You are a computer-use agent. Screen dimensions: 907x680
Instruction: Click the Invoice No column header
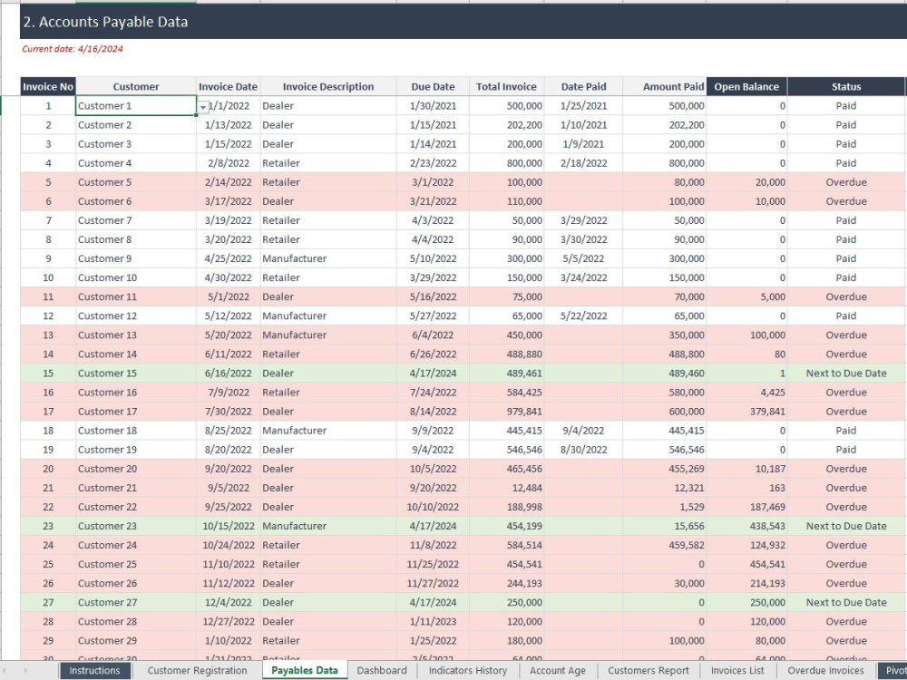click(48, 87)
